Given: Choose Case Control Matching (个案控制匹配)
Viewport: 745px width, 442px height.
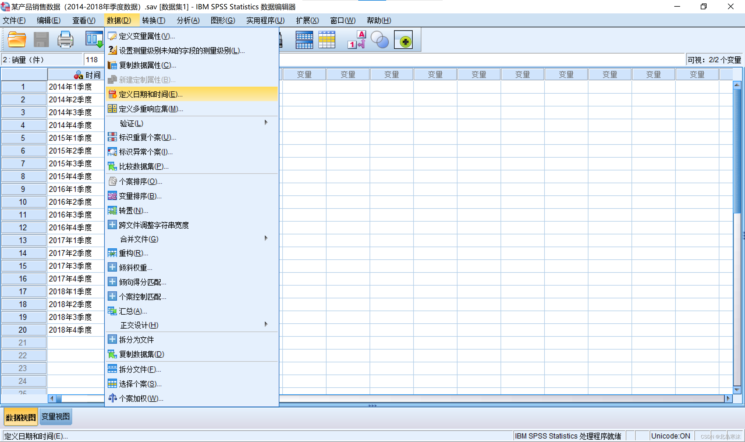Looking at the screenshot, I should 192,297.
